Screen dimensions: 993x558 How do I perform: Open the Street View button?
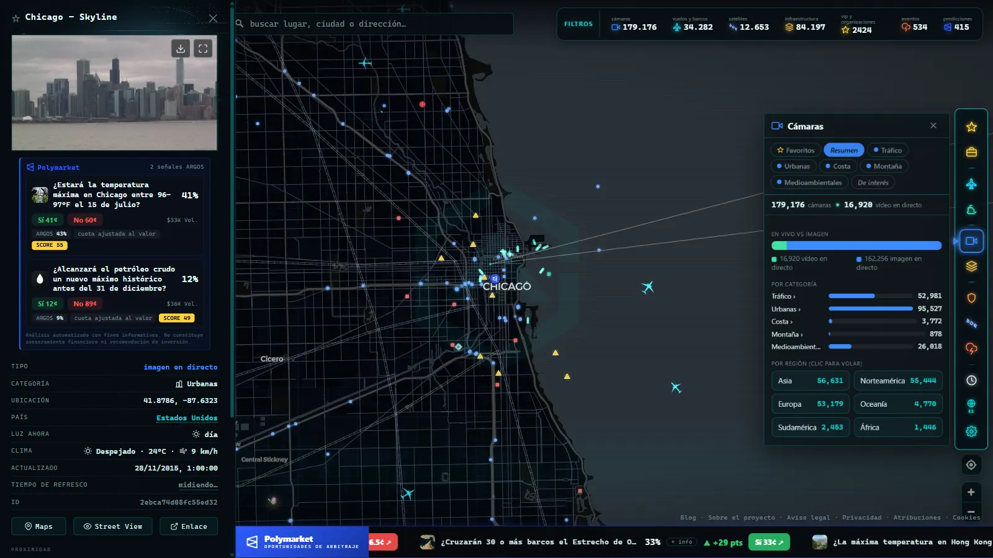coord(113,526)
